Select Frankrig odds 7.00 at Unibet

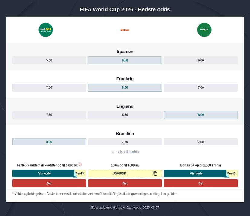[x=201, y=88]
